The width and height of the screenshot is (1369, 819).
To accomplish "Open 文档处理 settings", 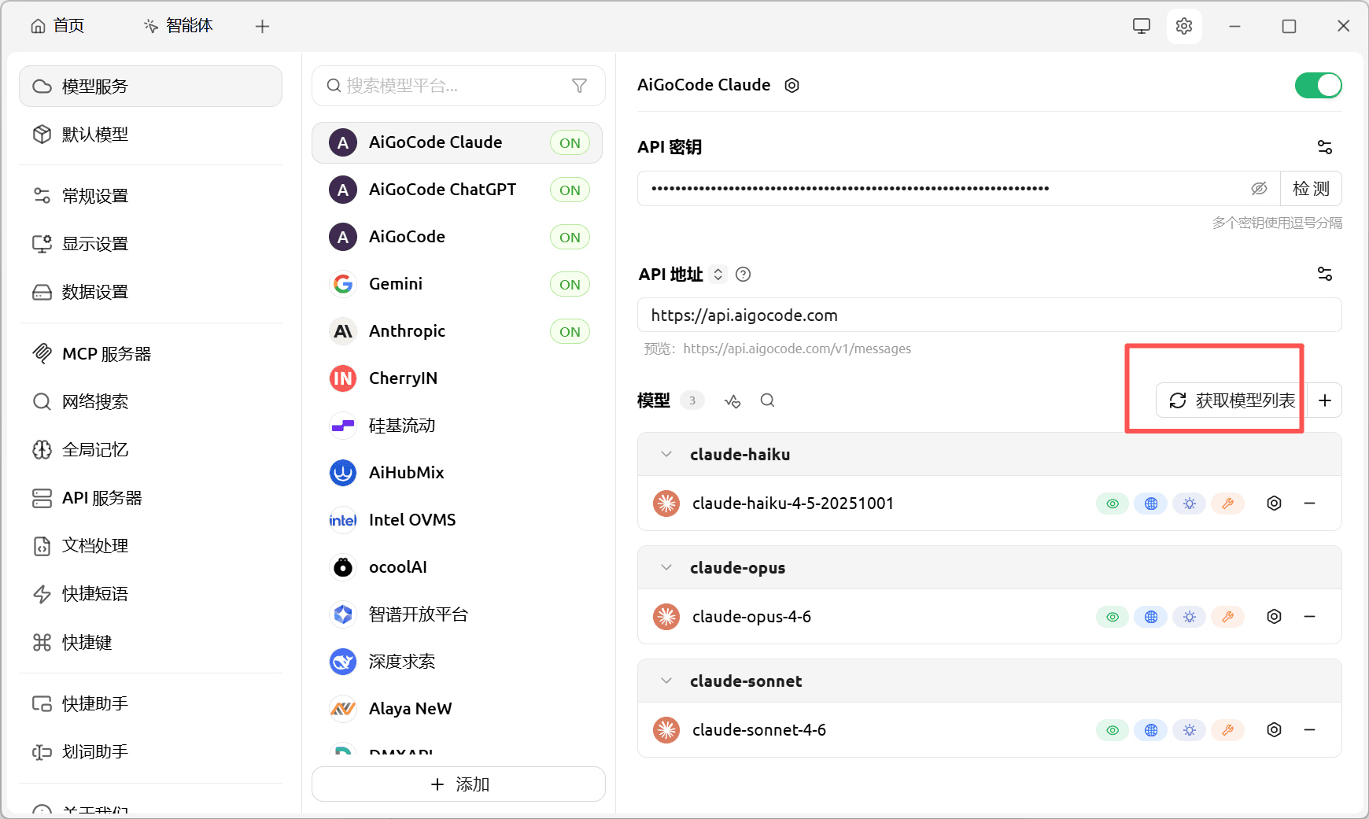I will [x=150, y=546].
